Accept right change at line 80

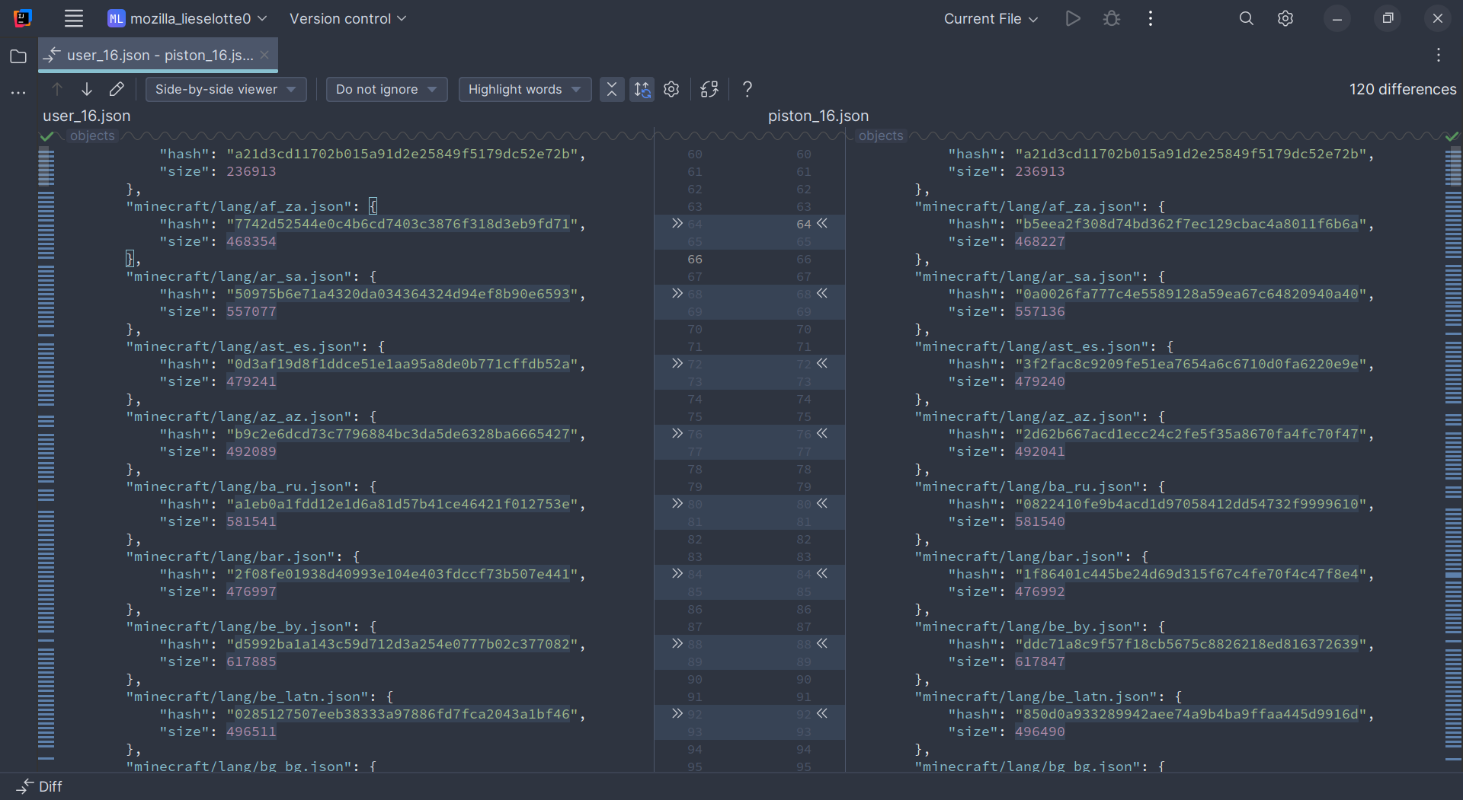pyautogui.click(x=822, y=504)
